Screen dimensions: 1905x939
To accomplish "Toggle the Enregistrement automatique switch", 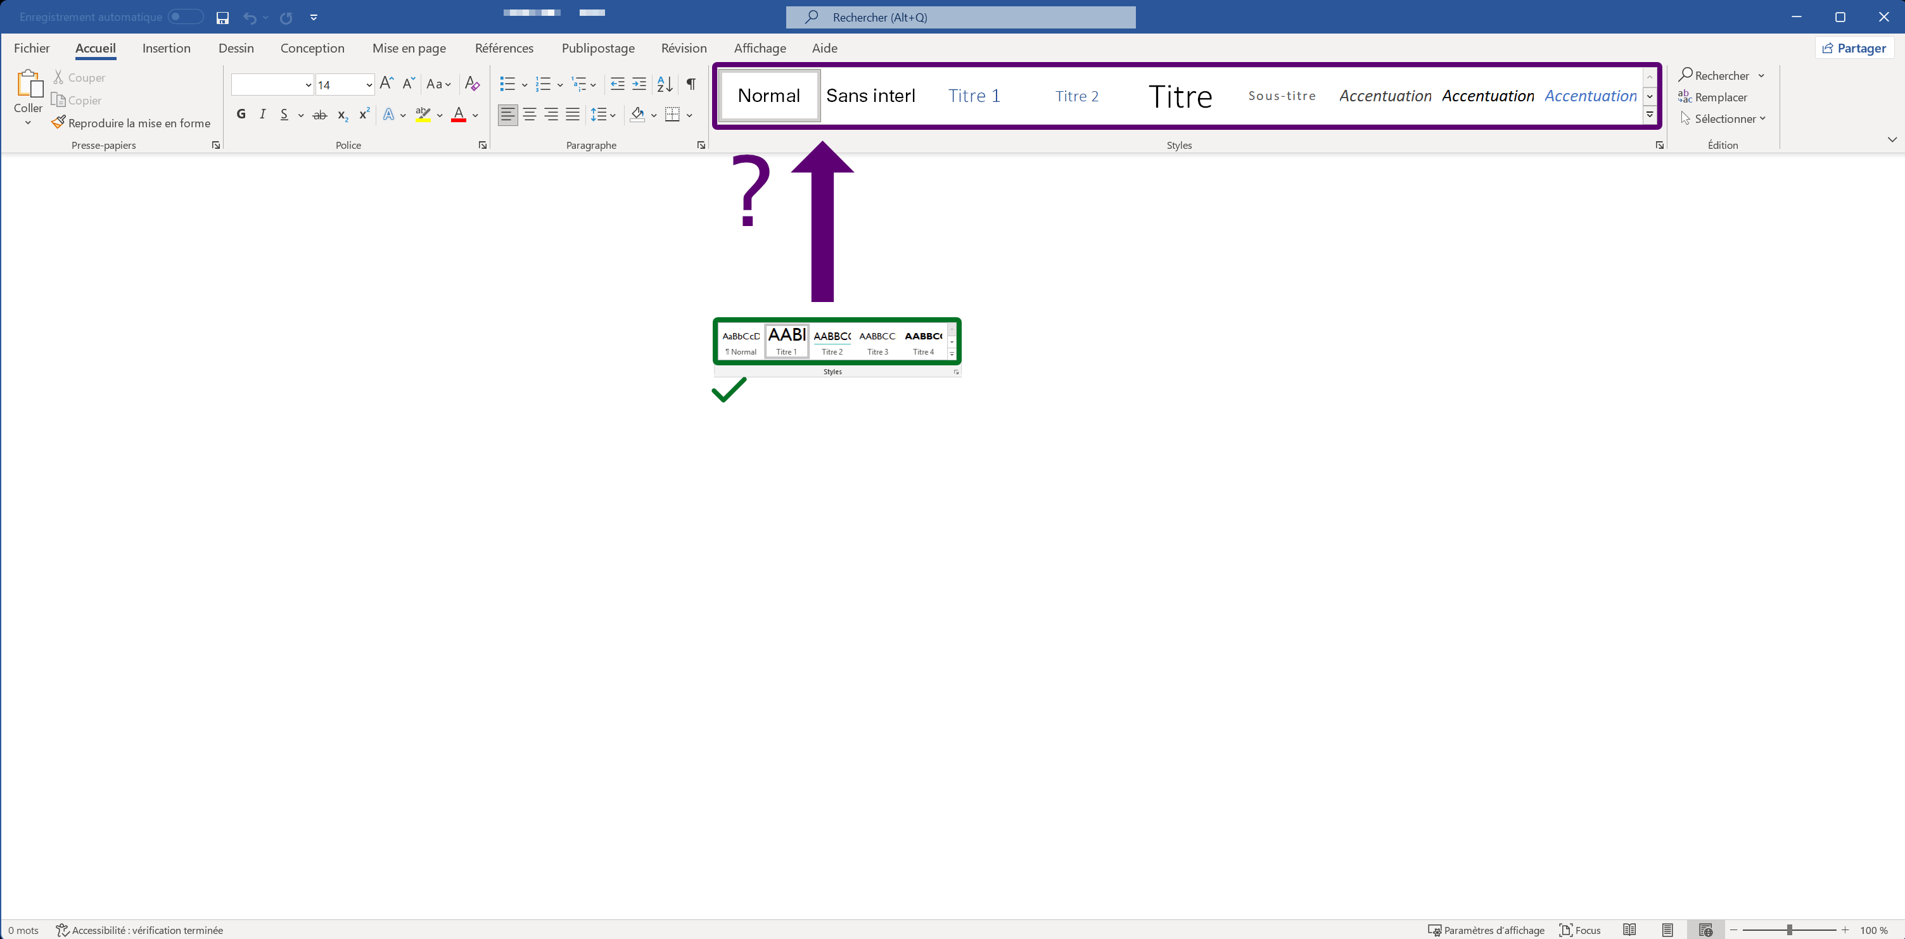I will pos(185,17).
